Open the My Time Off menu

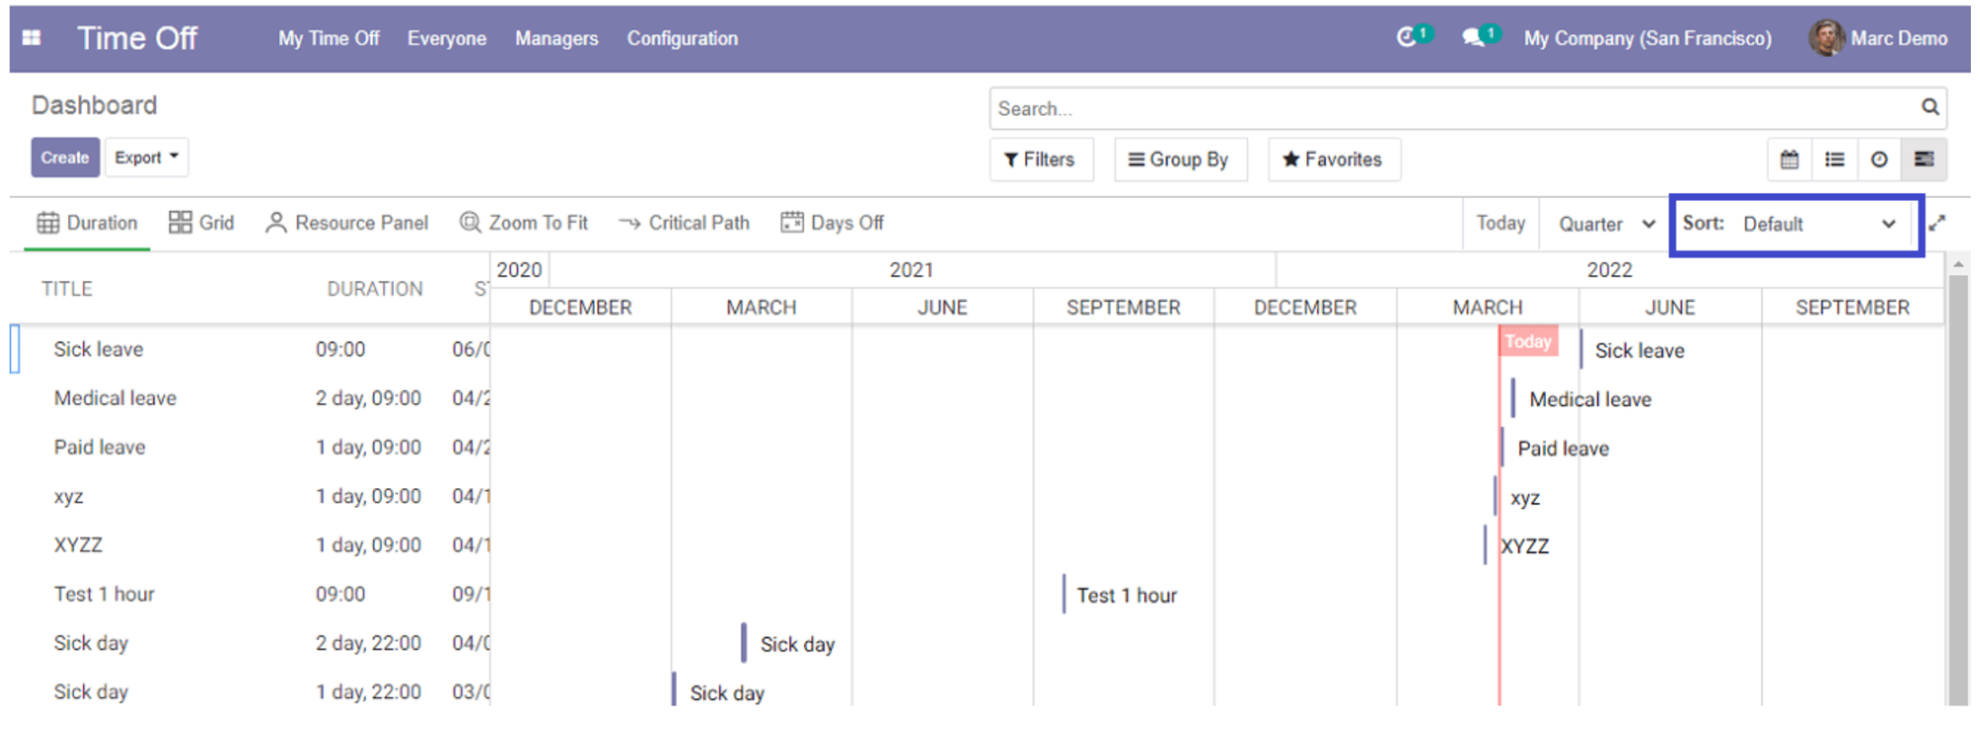point(328,38)
